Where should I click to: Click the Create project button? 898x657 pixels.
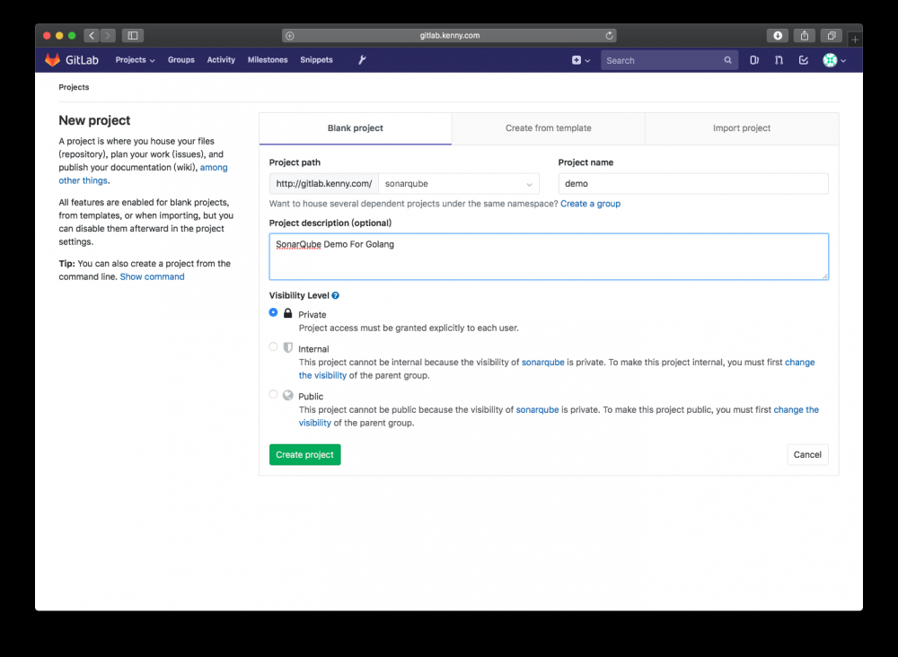(304, 454)
